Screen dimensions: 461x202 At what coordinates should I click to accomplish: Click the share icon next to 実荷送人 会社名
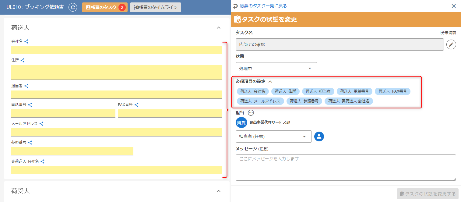coord(43,161)
